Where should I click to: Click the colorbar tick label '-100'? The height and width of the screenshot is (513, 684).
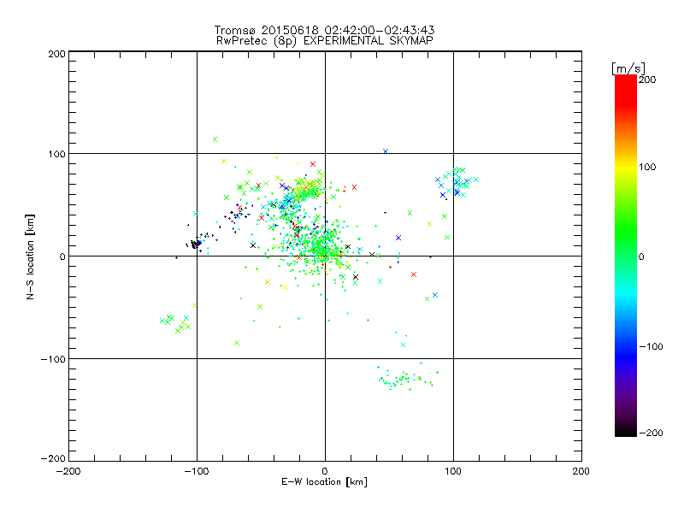click(x=651, y=346)
